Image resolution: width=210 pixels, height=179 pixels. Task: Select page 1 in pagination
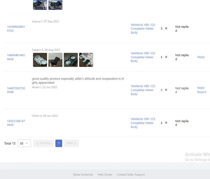click(59, 143)
